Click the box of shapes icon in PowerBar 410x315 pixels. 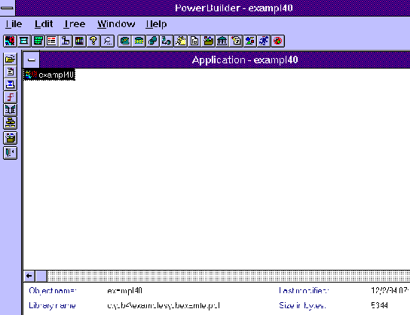(208, 41)
